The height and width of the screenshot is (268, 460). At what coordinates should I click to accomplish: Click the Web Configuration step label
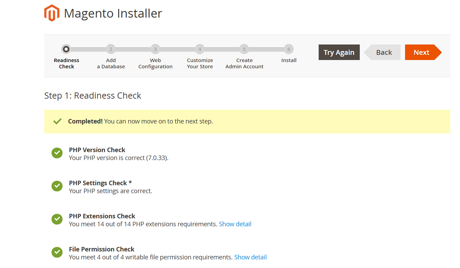pyautogui.click(x=156, y=63)
